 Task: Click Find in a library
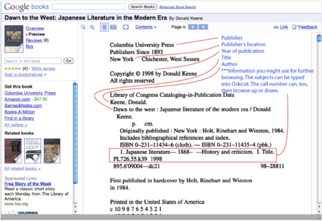[x=19, y=118]
